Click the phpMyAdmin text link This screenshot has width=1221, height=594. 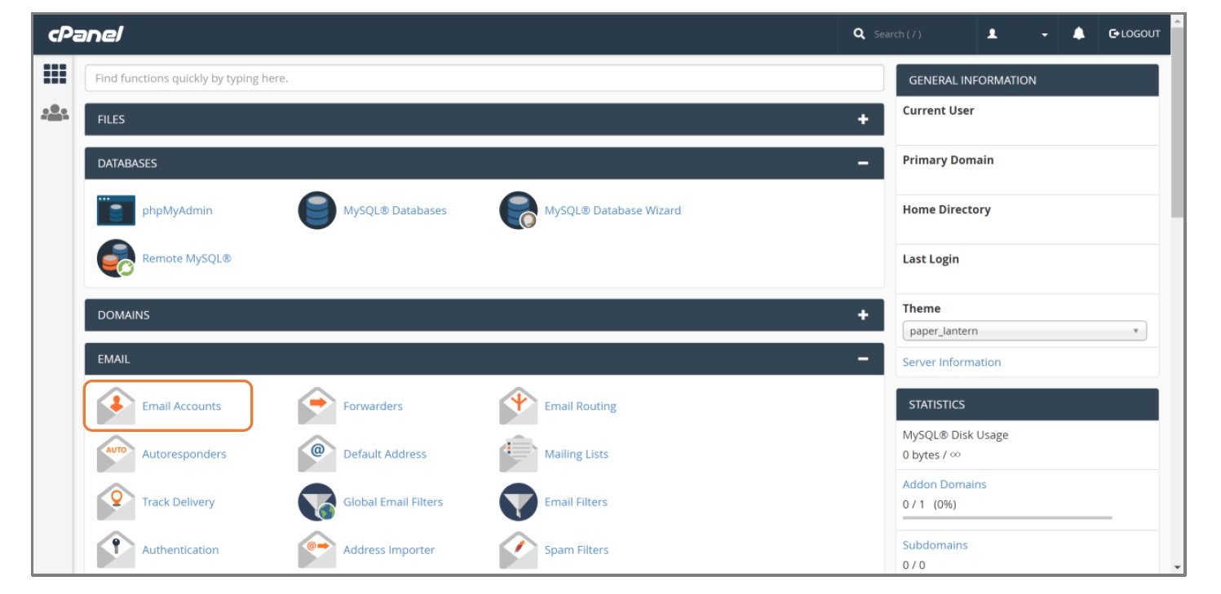[x=177, y=210]
